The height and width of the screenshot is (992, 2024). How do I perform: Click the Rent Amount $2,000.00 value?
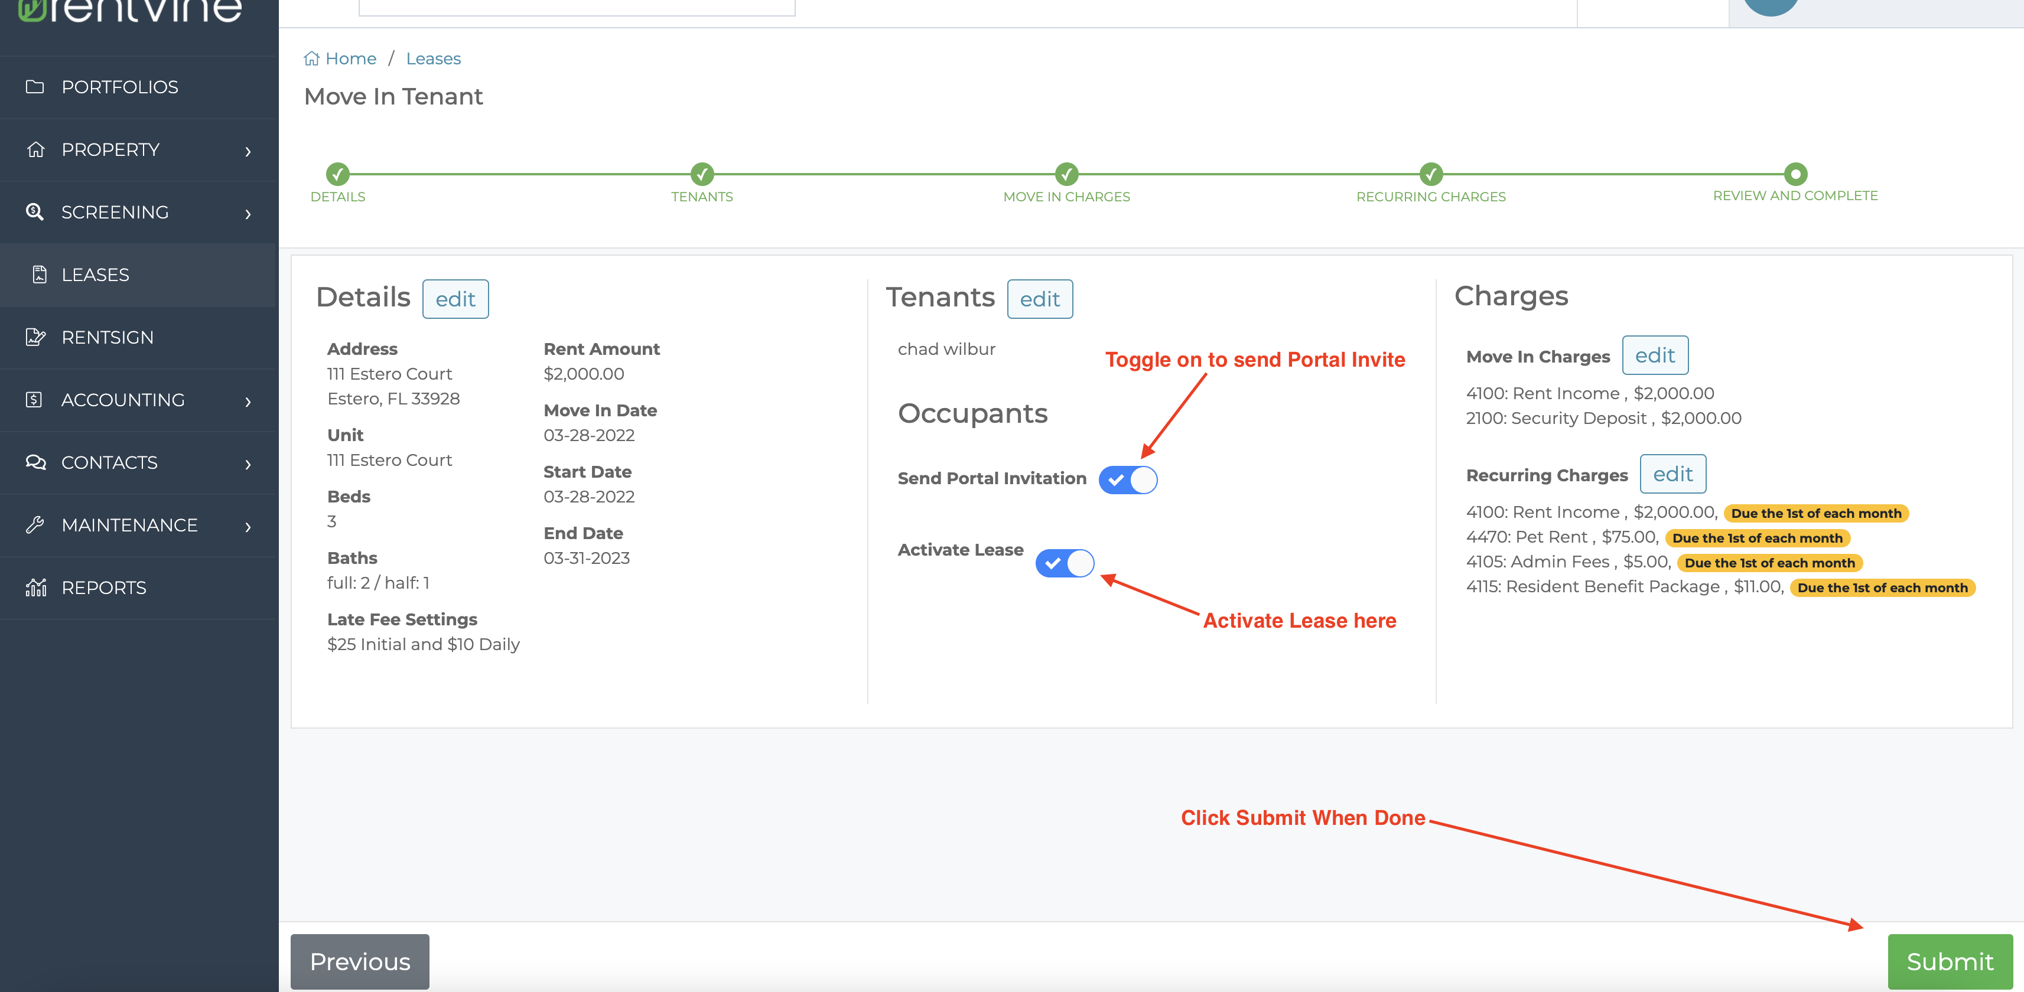[584, 374]
